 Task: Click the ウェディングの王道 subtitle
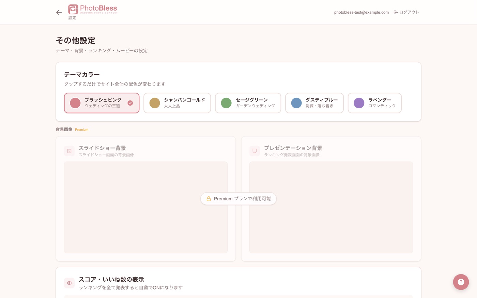click(102, 106)
